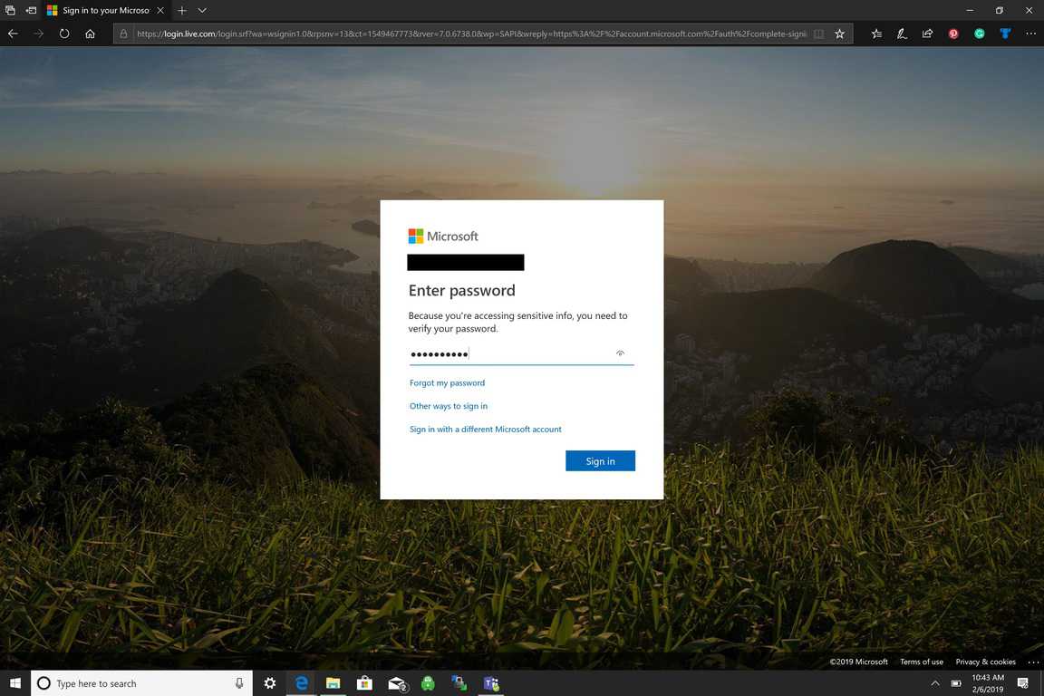Open the Grammarly extension

[x=980, y=34]
